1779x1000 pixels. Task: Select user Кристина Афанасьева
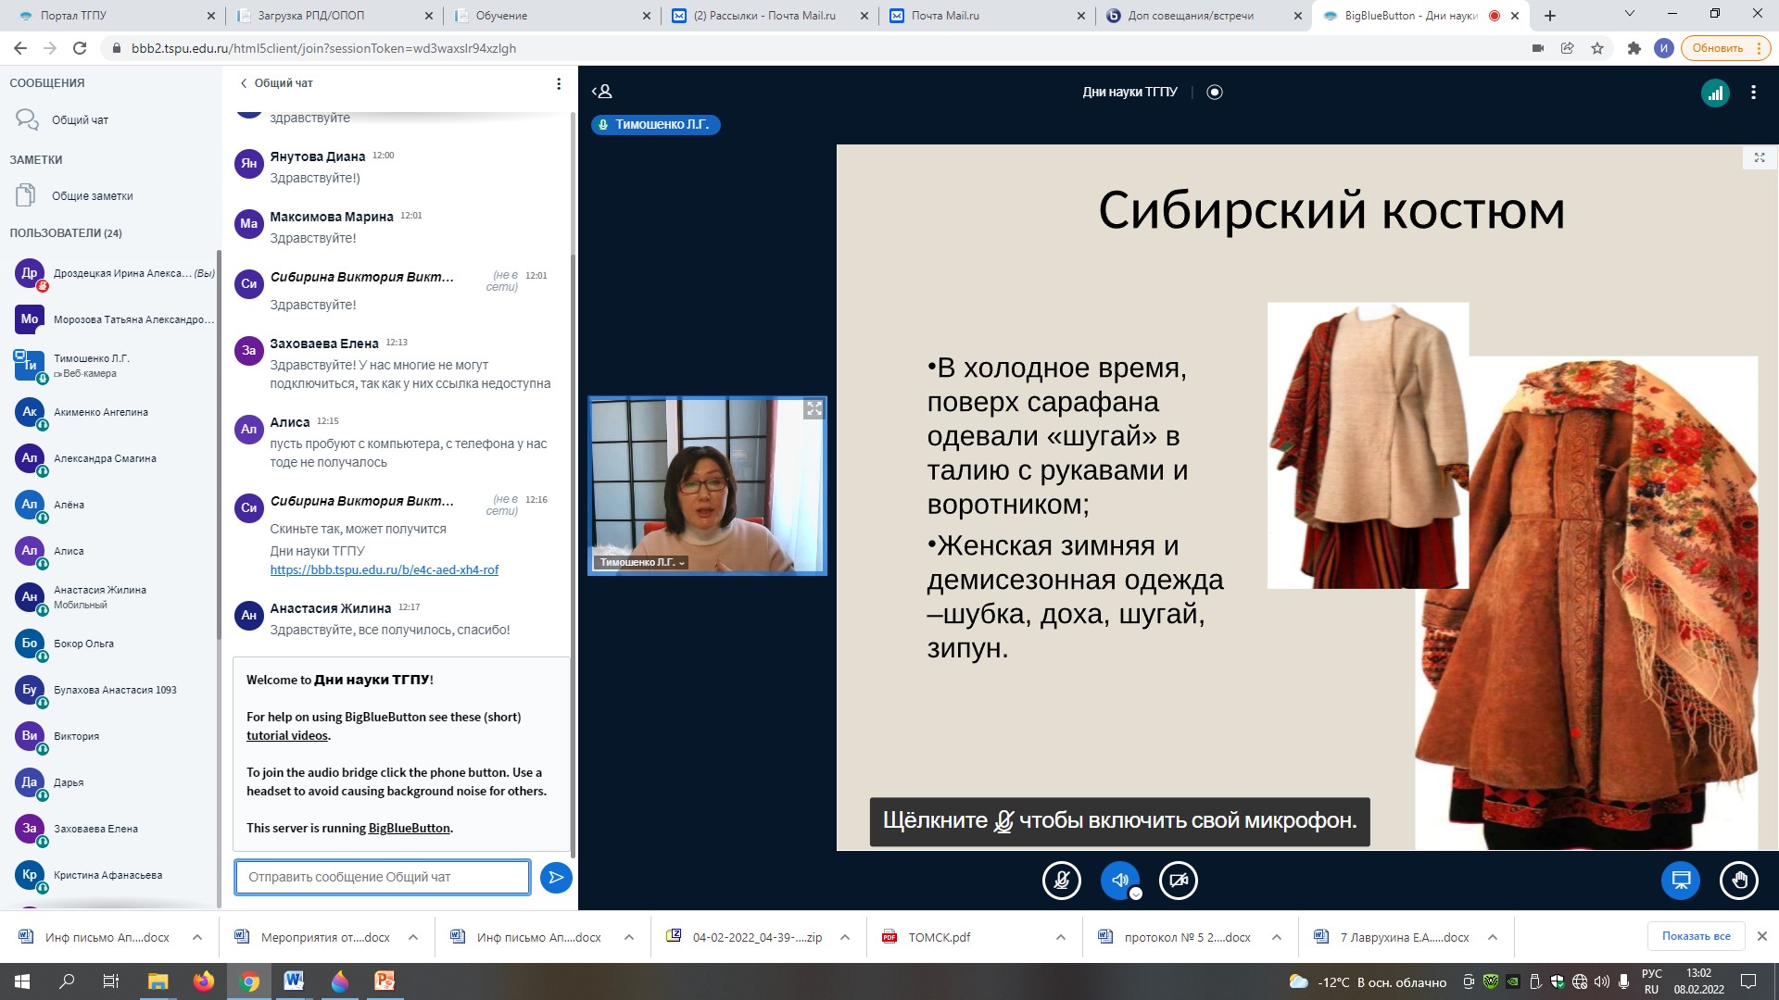click(113, 875)
